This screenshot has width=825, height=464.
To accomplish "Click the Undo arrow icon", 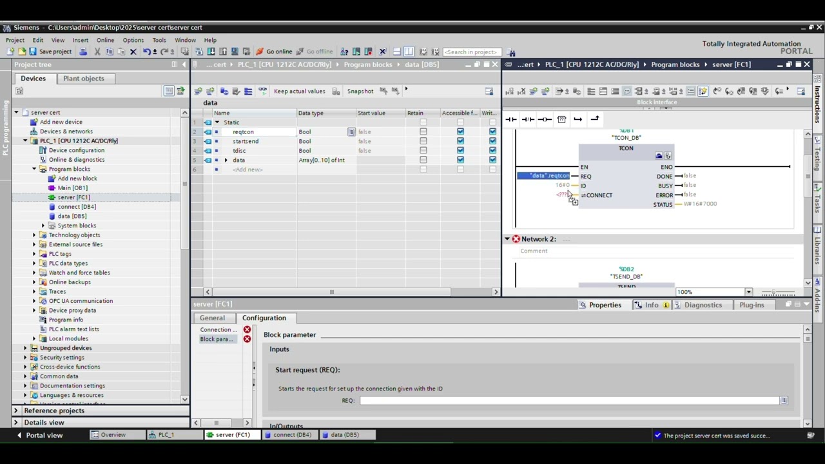I will tap(148, 52).
